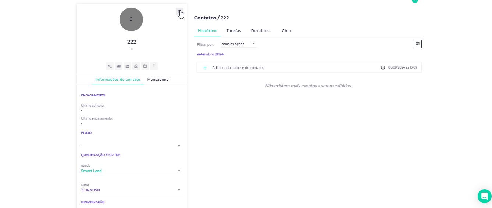Viewport: 492px width, 208px height.
Task: Click the ORGANIZAÇÃO section heading
Action: (x=93, y=202)
